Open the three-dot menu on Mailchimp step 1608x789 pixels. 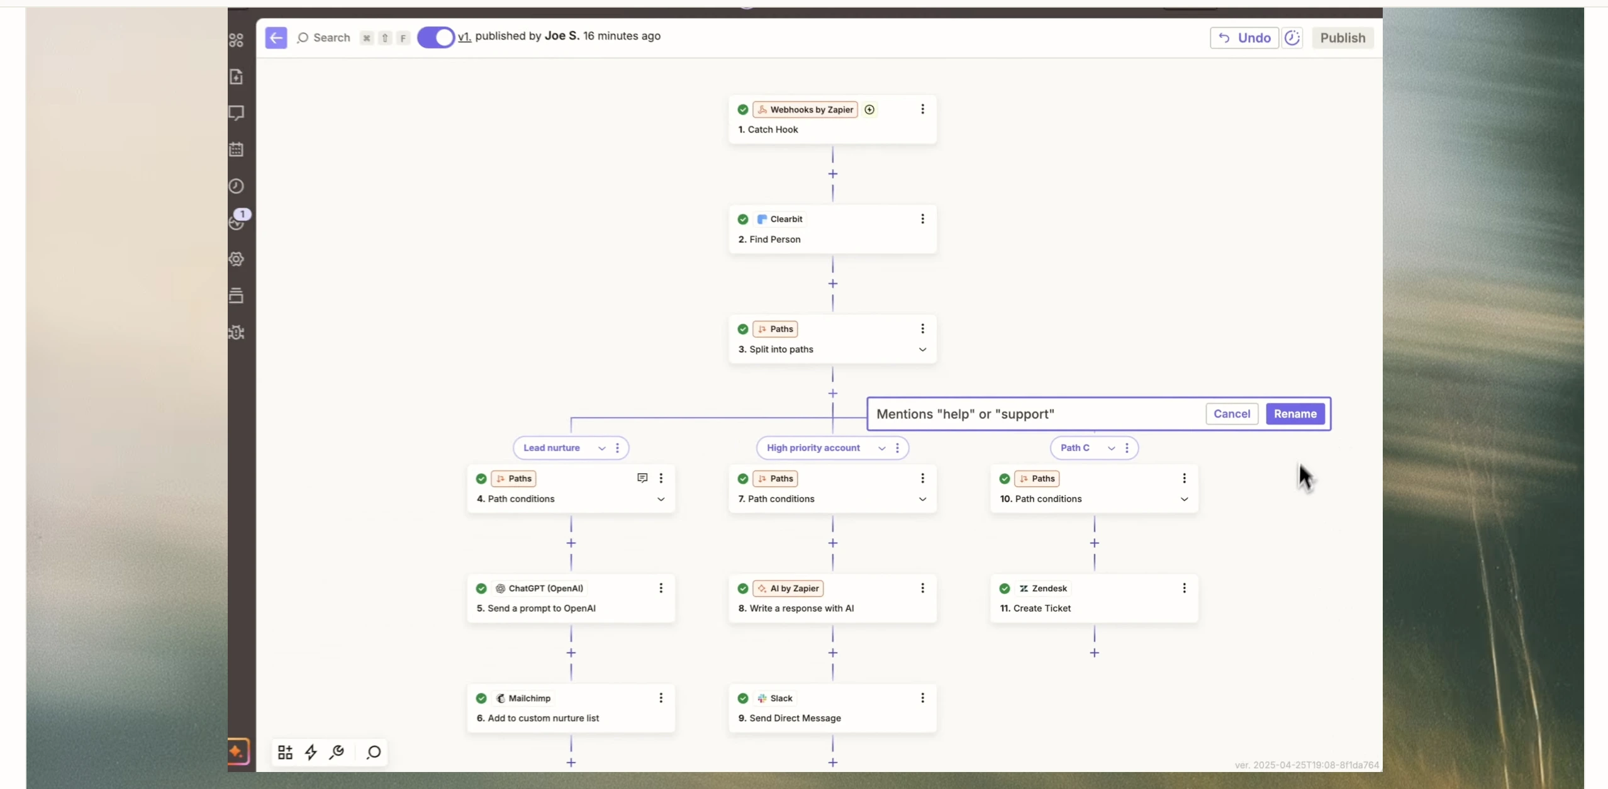point(661,698)
